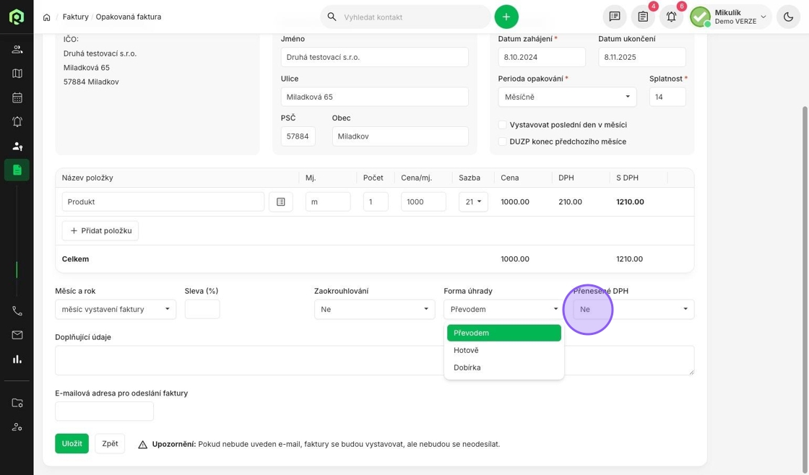Image resolution: width=809 pixels, height=475 pixels.
Task: Open the phone icon in sidebar
Action: click(17, 311)
